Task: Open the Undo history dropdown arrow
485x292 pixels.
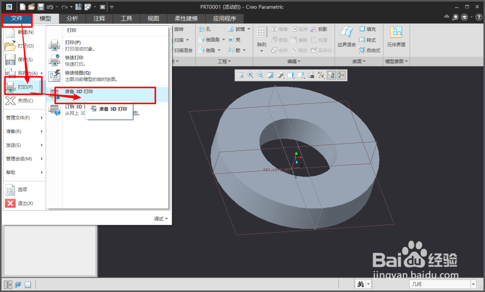Action: [x=57, y=7]
